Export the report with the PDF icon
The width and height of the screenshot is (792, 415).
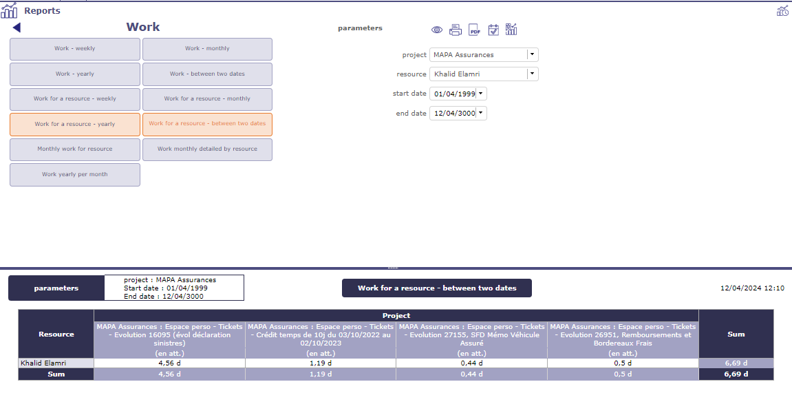(474, 30)
